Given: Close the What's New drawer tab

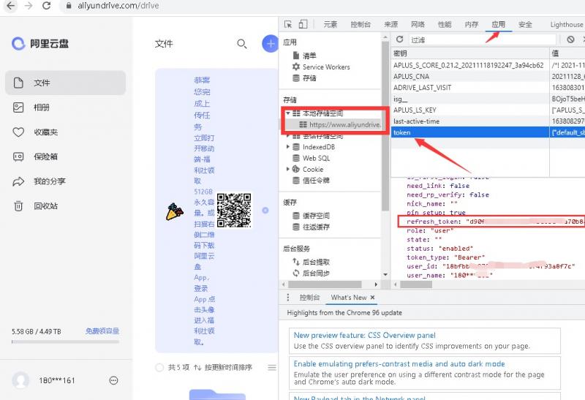Looking at the screenshot, I should click(372, 298).
